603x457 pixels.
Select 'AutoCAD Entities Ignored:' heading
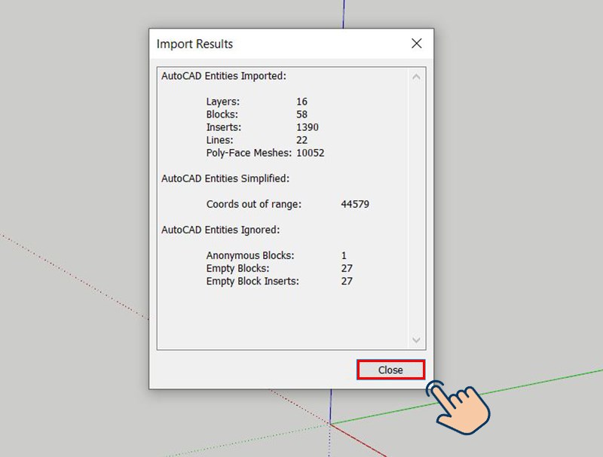point(221,230)
